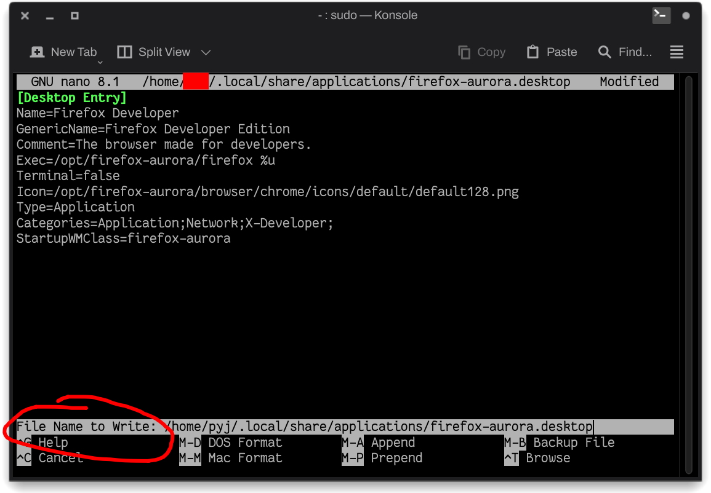Open a new tab in Konsole
This screenshot has width=711, height=493.
(x=63, y=52)
